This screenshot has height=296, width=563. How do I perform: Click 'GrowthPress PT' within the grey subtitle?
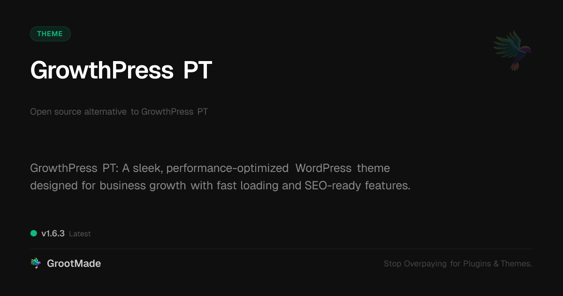(x=174, y=112)
